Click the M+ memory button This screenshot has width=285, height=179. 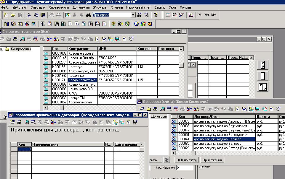point(207,15)
